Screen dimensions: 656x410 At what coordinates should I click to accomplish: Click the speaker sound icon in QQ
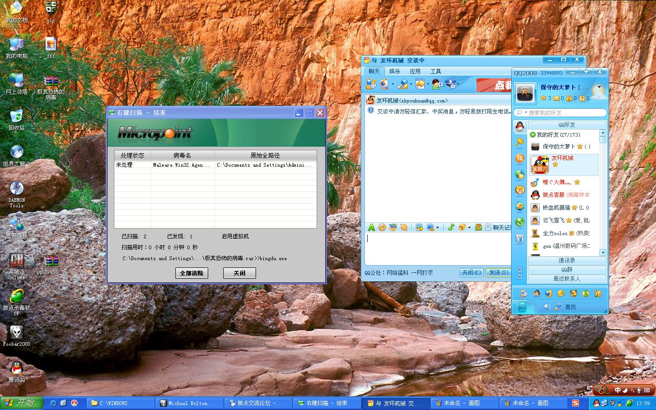click(x=547, y=307)
